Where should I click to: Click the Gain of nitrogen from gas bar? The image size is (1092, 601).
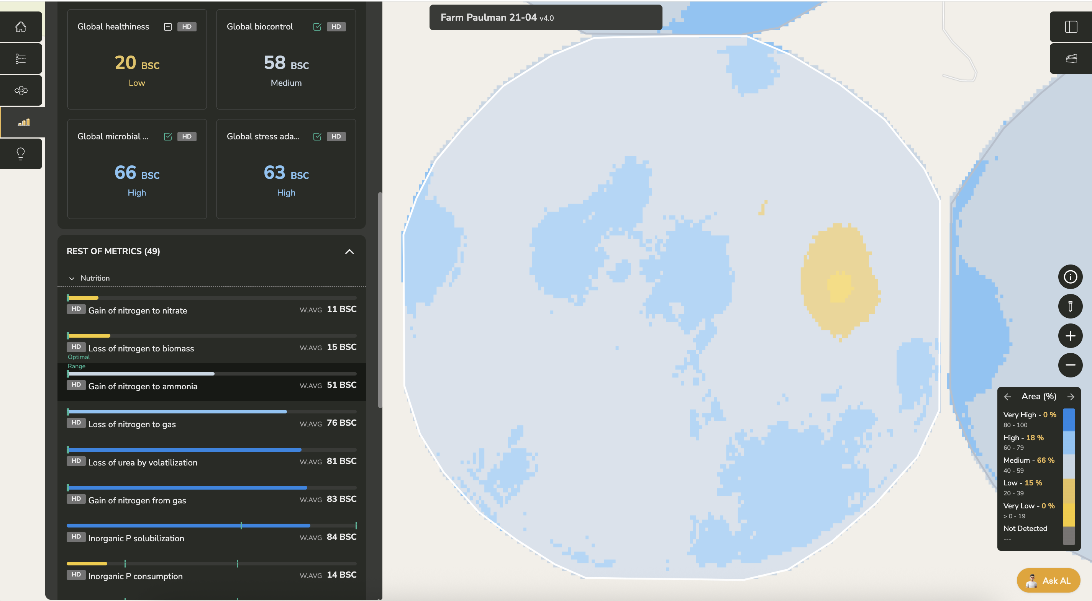tap(212, 487)
